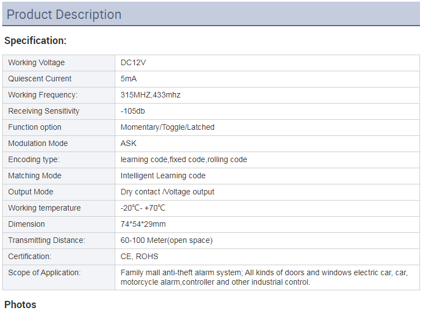Click the ASK modulation value
The height and width of the screenshot is (312, 425).
(129, 143)
